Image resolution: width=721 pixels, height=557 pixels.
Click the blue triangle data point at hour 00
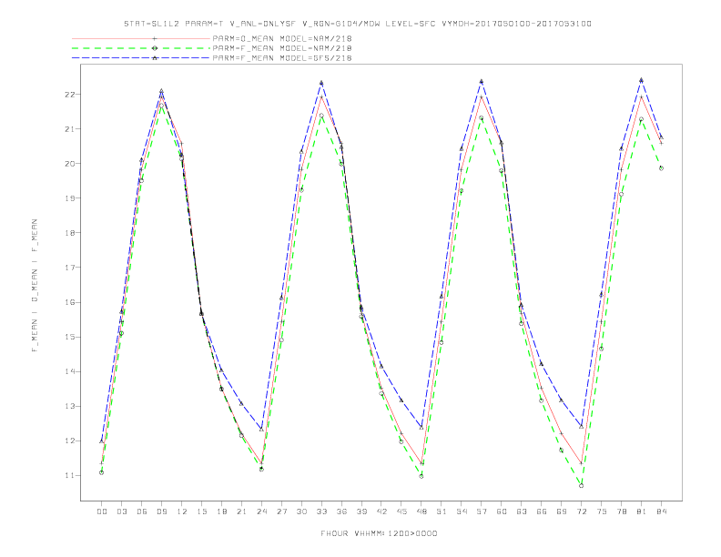pos(102,441)
